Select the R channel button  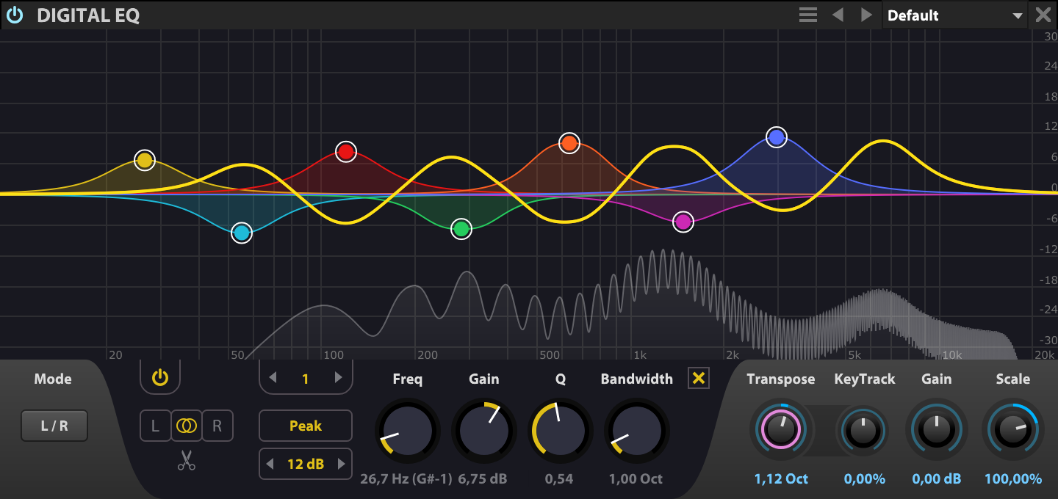click(x=217, y=426)
